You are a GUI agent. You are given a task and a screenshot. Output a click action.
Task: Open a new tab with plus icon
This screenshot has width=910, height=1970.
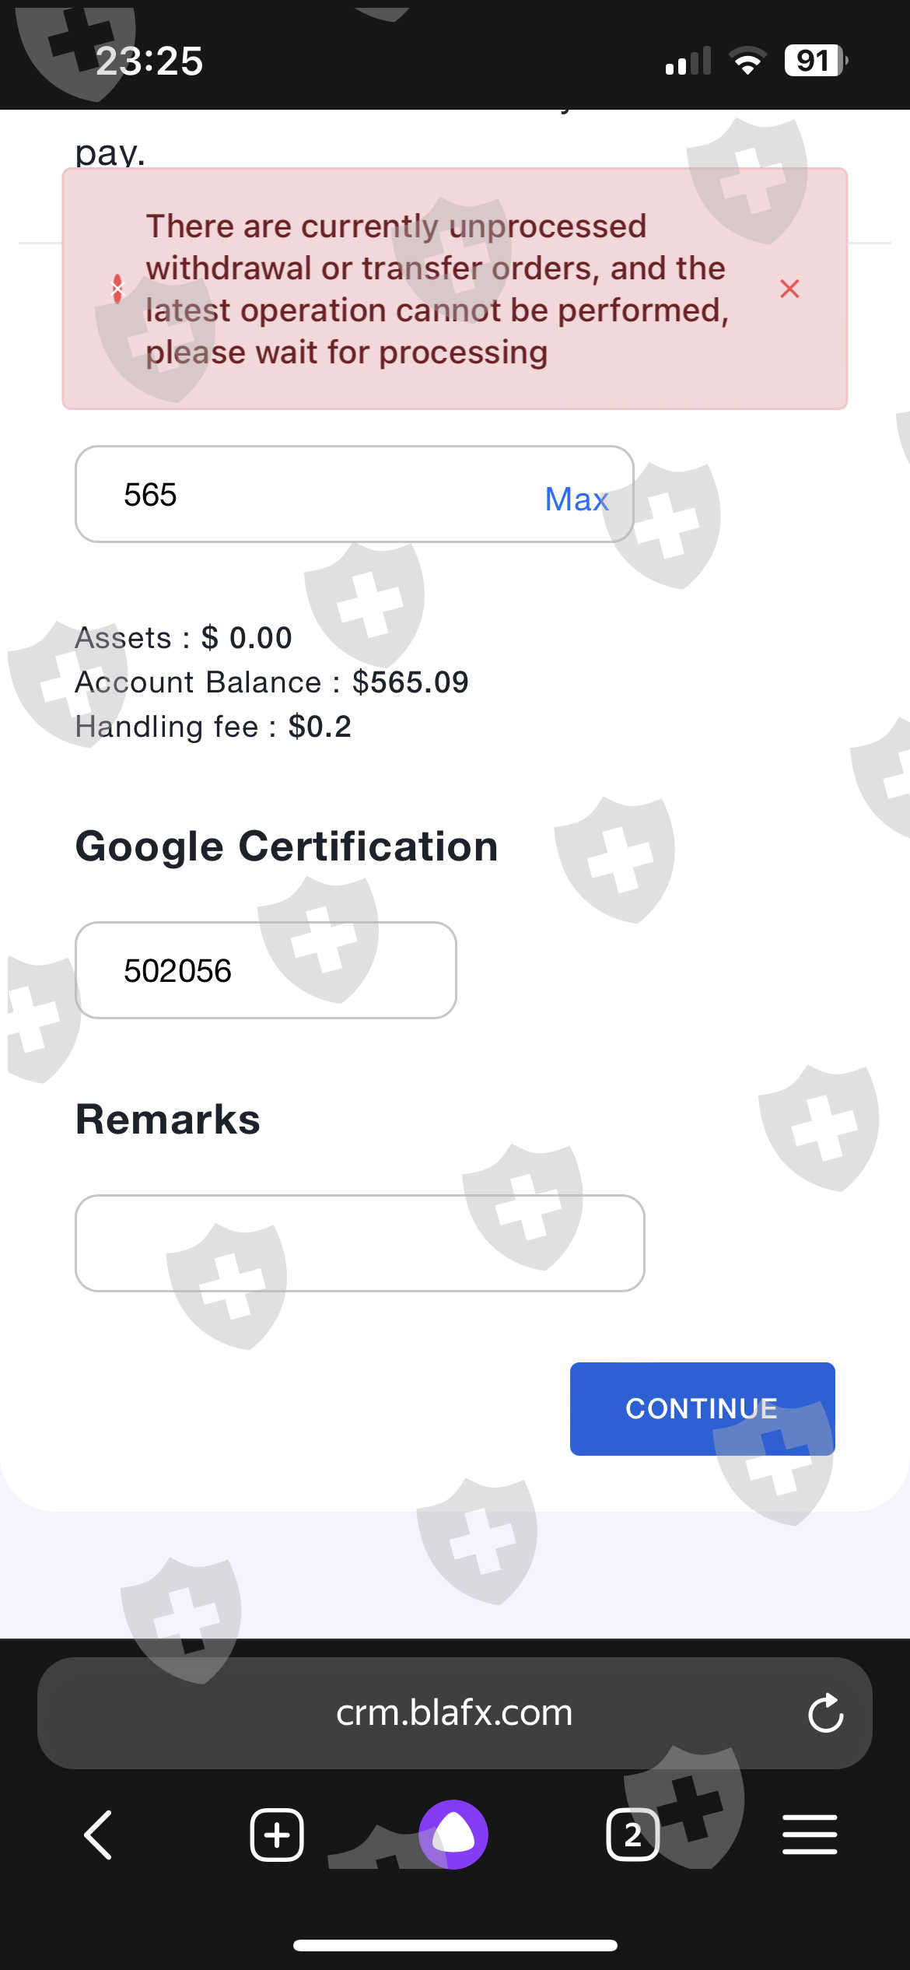pos(277,1835)
